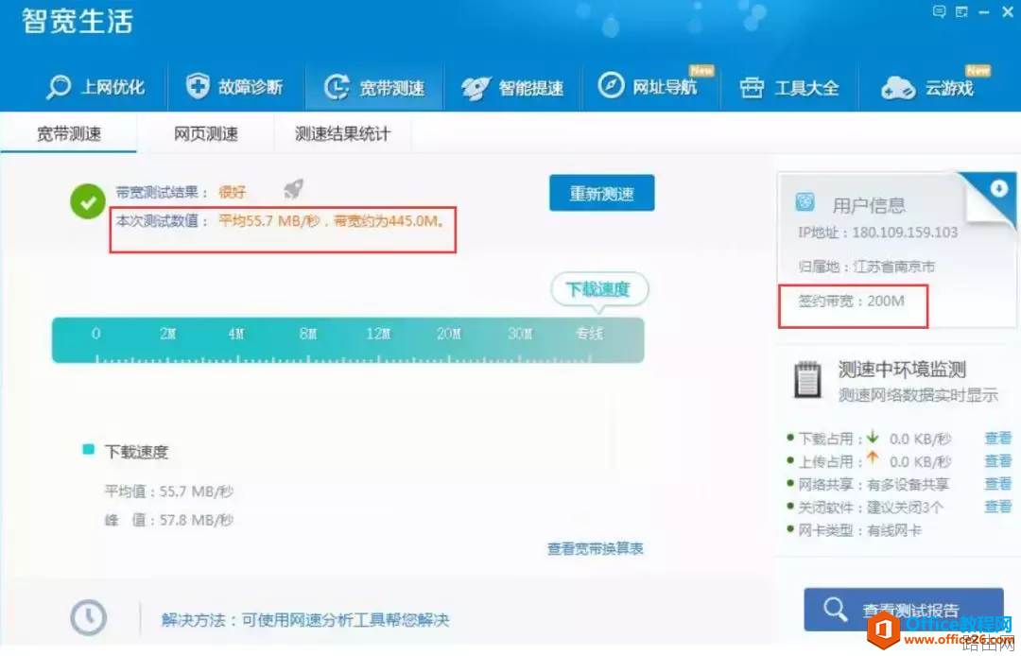
Task: Click the rocket icon for 智能提速
Action: click(x=476, y=88)
